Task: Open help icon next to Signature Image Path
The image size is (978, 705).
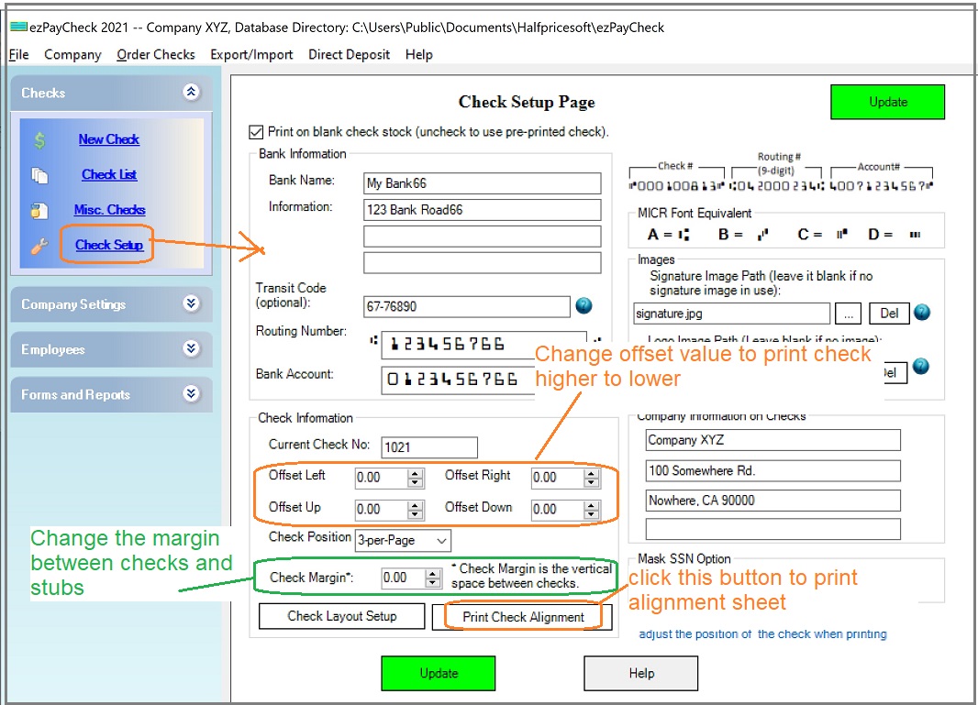Action: tap(921, 312)
